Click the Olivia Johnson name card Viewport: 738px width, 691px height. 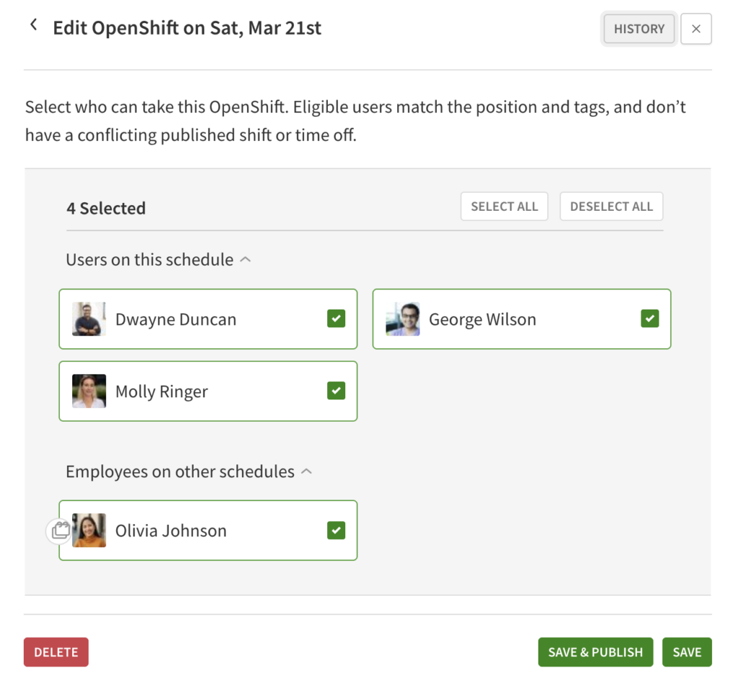(x=208, y=530)
